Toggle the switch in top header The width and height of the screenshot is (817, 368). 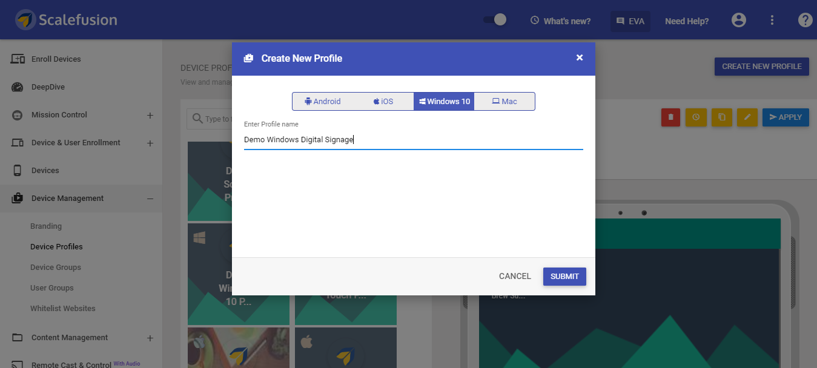pyautogui.click(x=495, y=20)
